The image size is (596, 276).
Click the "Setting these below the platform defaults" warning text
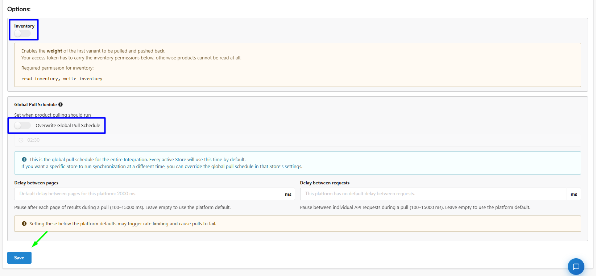[123, 224]
